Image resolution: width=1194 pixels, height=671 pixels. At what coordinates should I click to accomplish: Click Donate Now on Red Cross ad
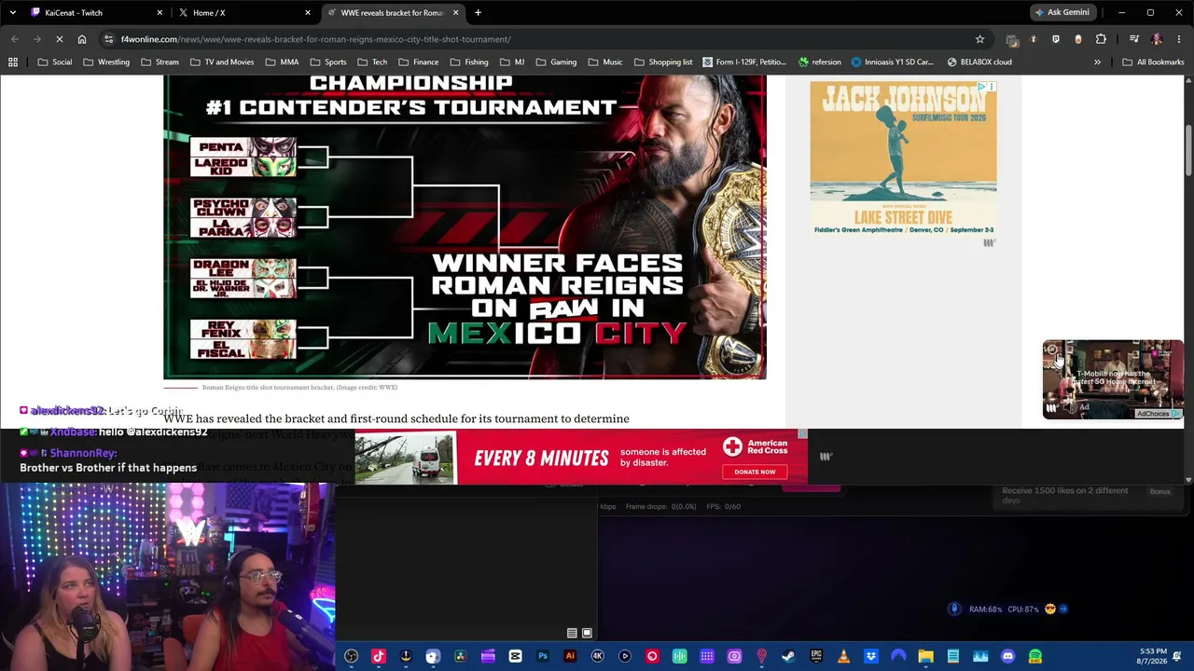point(755,472)
